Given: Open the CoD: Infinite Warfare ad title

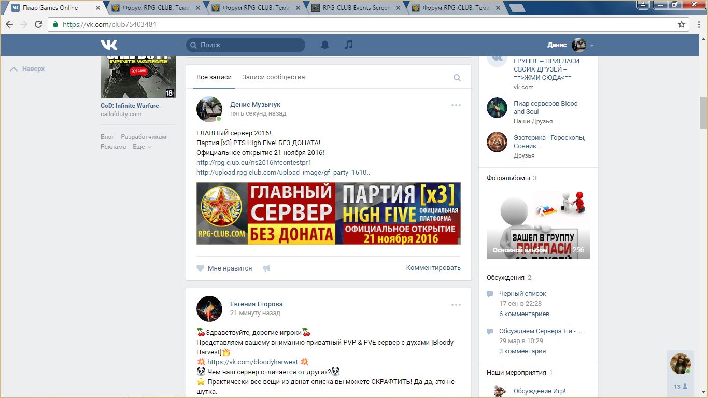Looking at the screenshot, I should pyautogui.click(x=130, y=106).
